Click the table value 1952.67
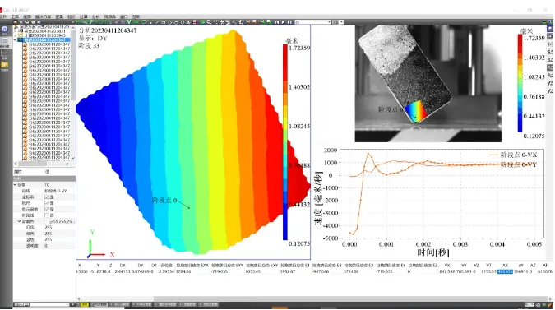Viewport: 555px width, 310px height. pyautogui.click(x=288, y=271)
